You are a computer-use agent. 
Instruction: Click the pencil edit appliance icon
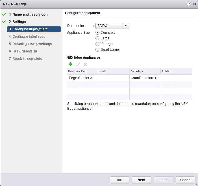[x=78, y=64]
